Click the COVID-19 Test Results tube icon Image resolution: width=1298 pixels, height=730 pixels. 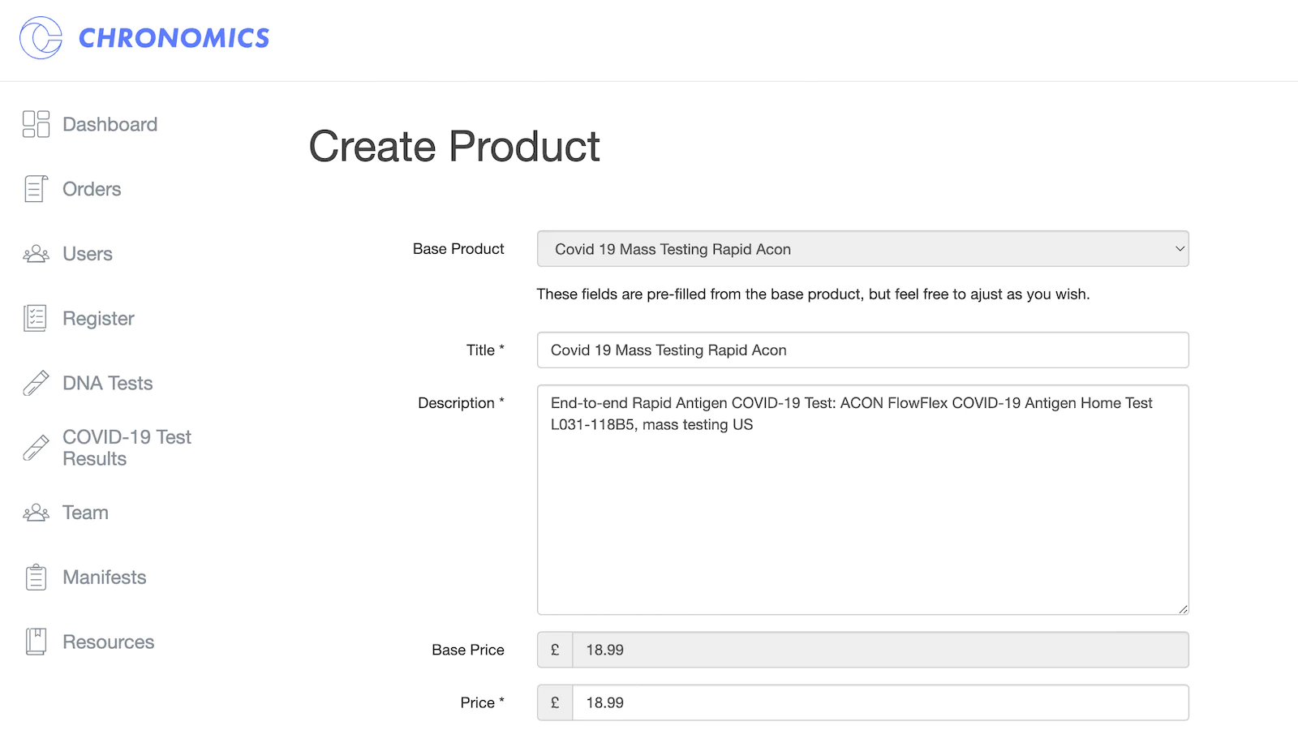pos(36,448)
